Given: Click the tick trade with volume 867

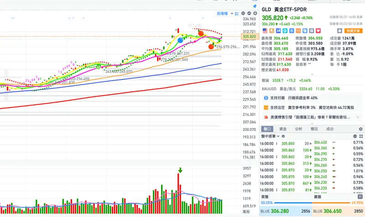Looking at the screenshot, I should pos(286,183).
